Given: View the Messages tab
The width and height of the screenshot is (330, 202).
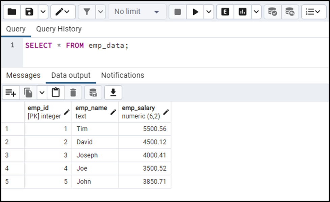Looking at the screenshot, I should [23, 75].
